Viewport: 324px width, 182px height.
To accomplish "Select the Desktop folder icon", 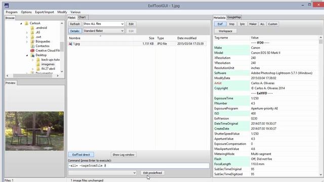I will pos(32,55).
